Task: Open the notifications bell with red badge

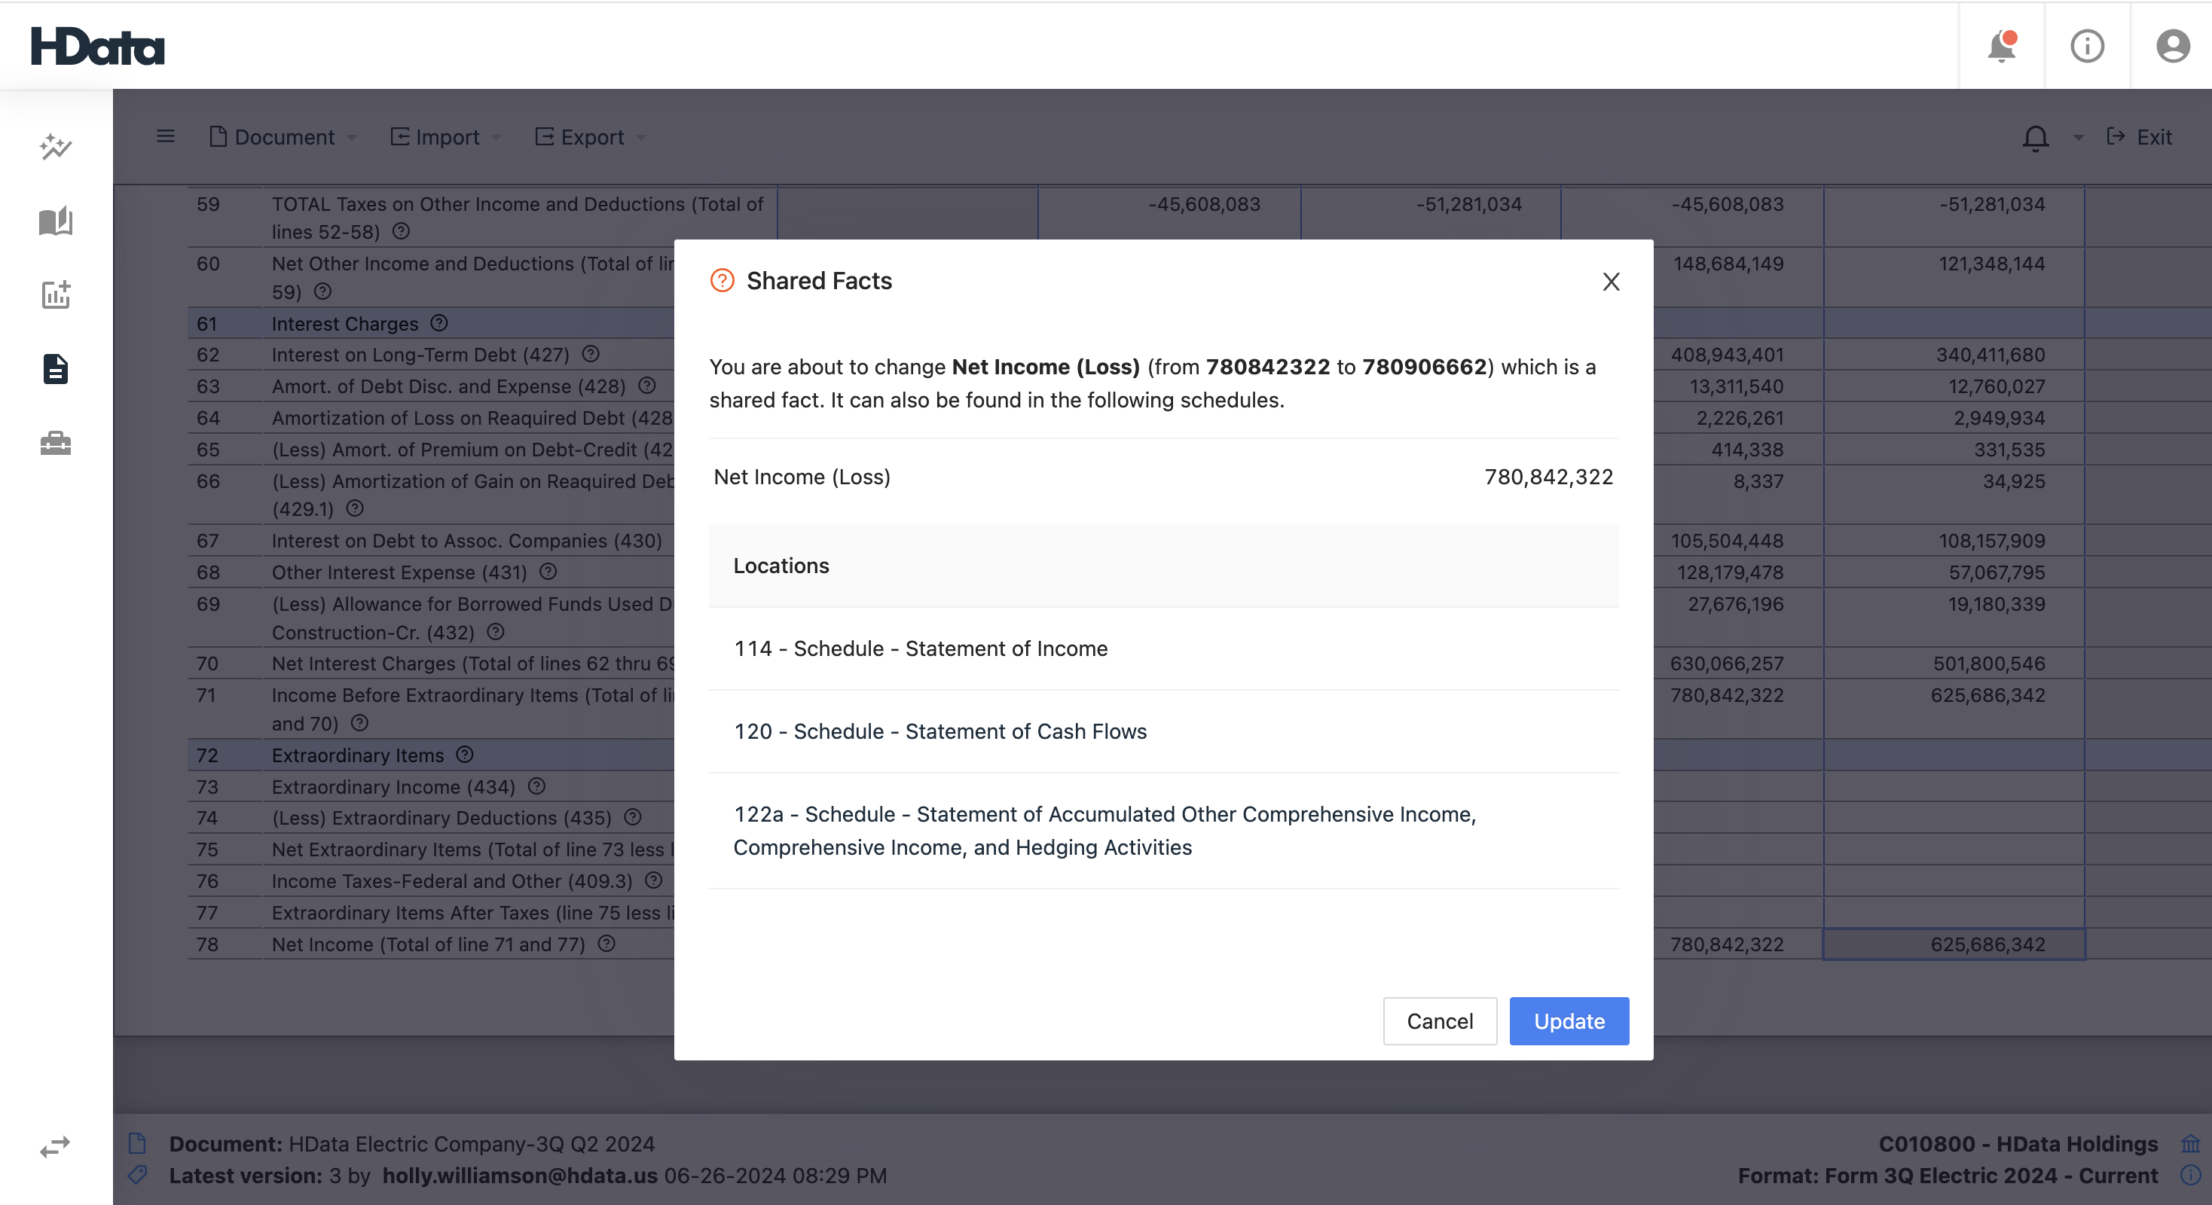Action: tap(2002, 47)
